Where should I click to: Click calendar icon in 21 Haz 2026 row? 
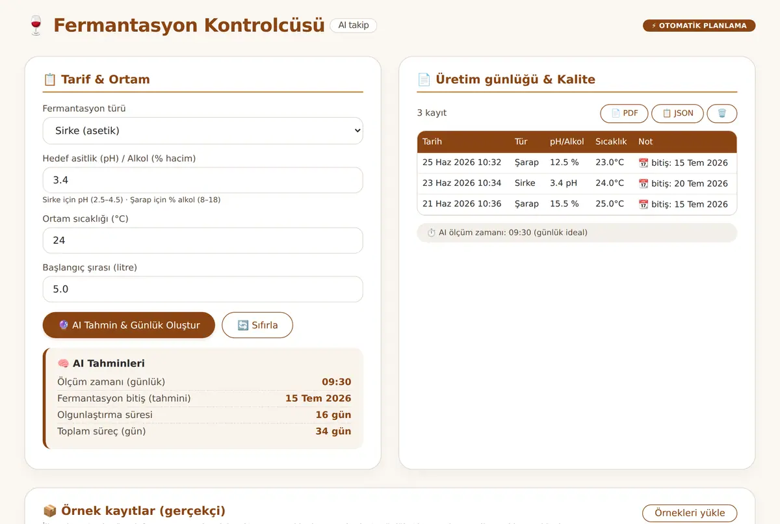point(643,204)
